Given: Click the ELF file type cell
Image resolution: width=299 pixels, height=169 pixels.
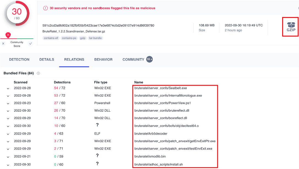Looking at the screenshot, I should point(97,134).
